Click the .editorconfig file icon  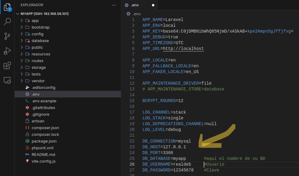pyautogui.click(x=27, y=87)
